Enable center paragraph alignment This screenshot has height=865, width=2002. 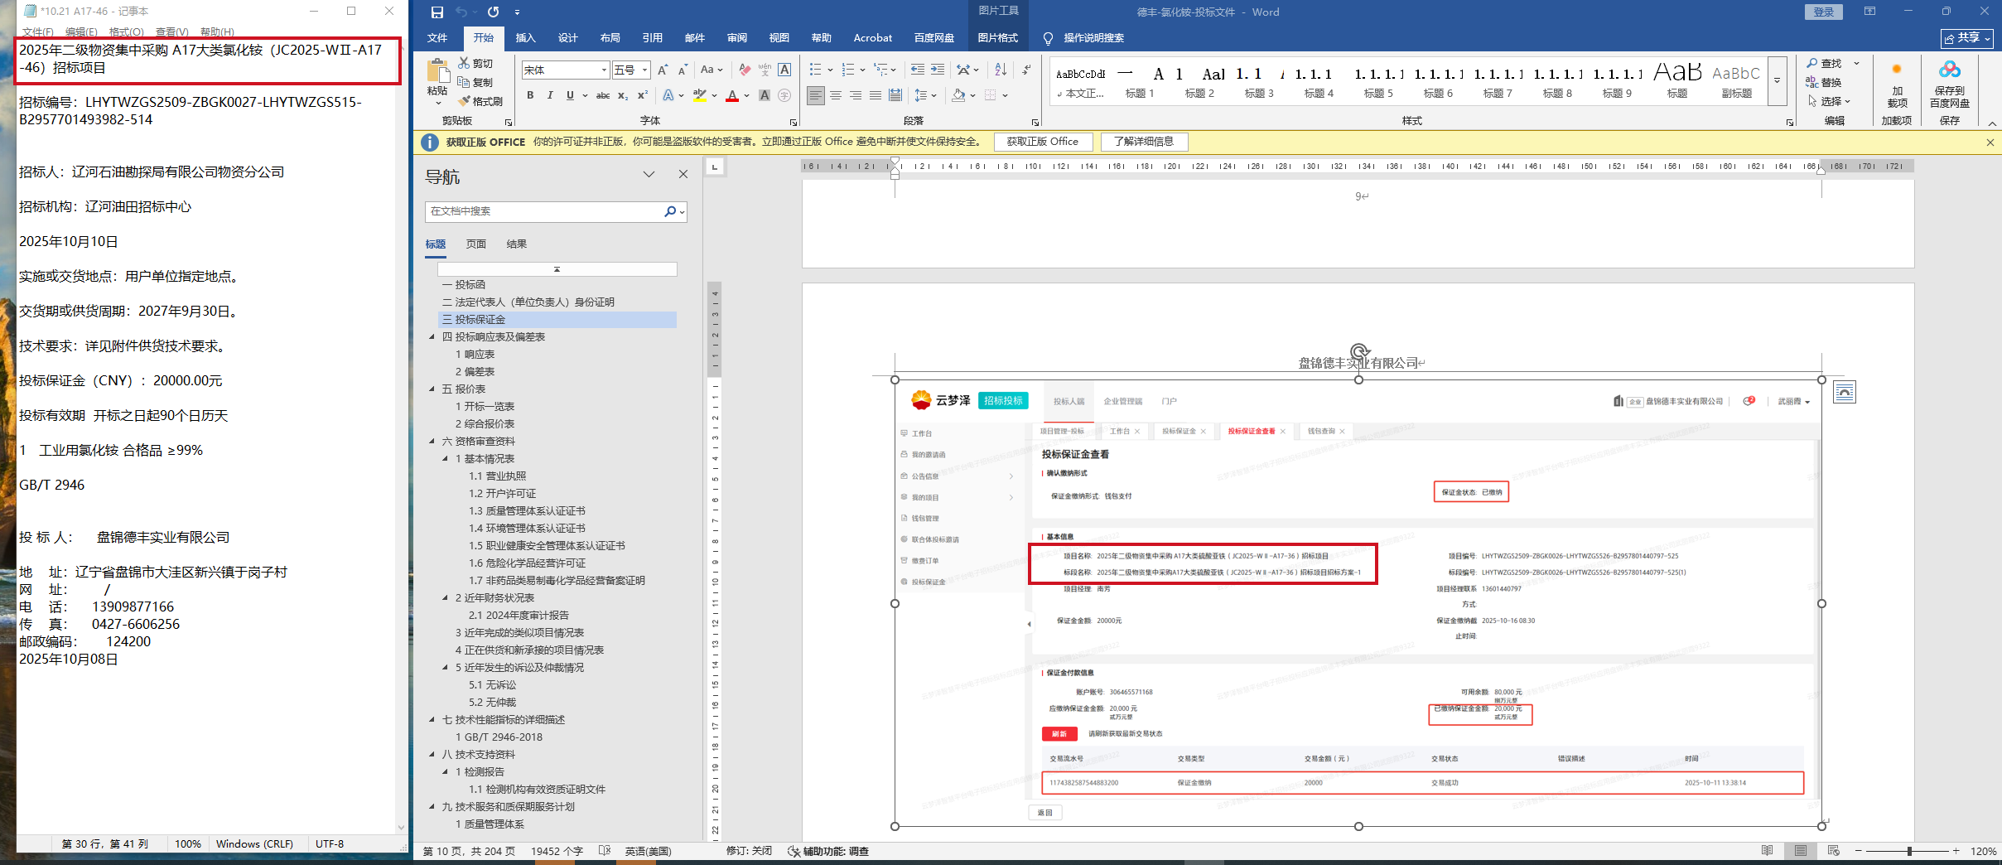836,95
